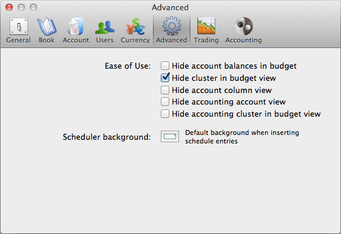This screenshot has height=234, width=341.
Task: Click the zoom window button
Action: tap(33, 7)
